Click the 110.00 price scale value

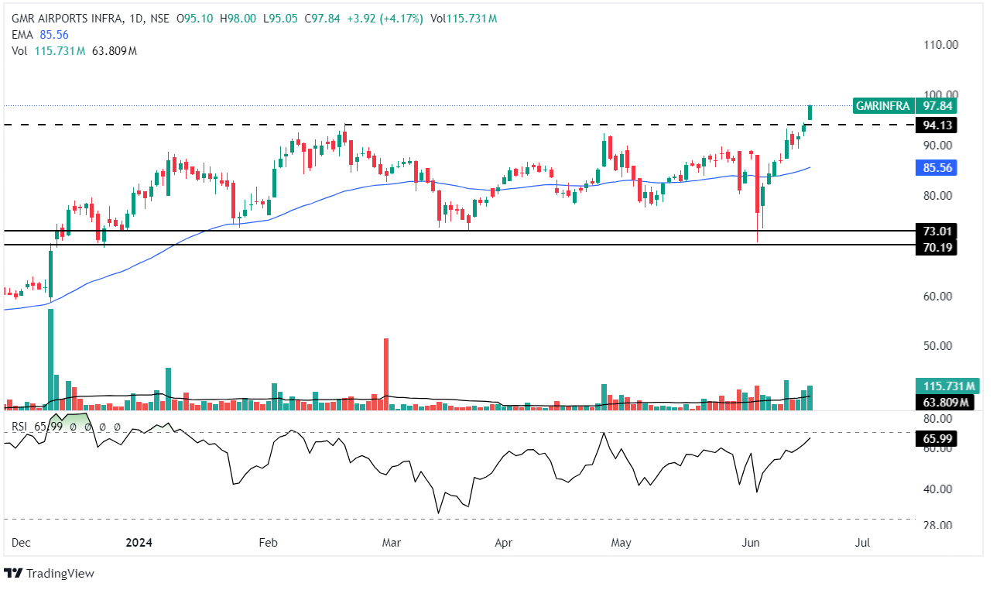coord(940,45)
